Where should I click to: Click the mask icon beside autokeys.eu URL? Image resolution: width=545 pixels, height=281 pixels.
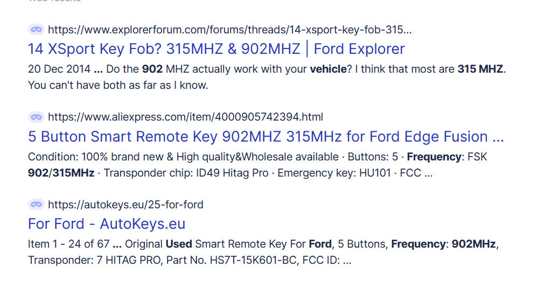click(36, 205)
